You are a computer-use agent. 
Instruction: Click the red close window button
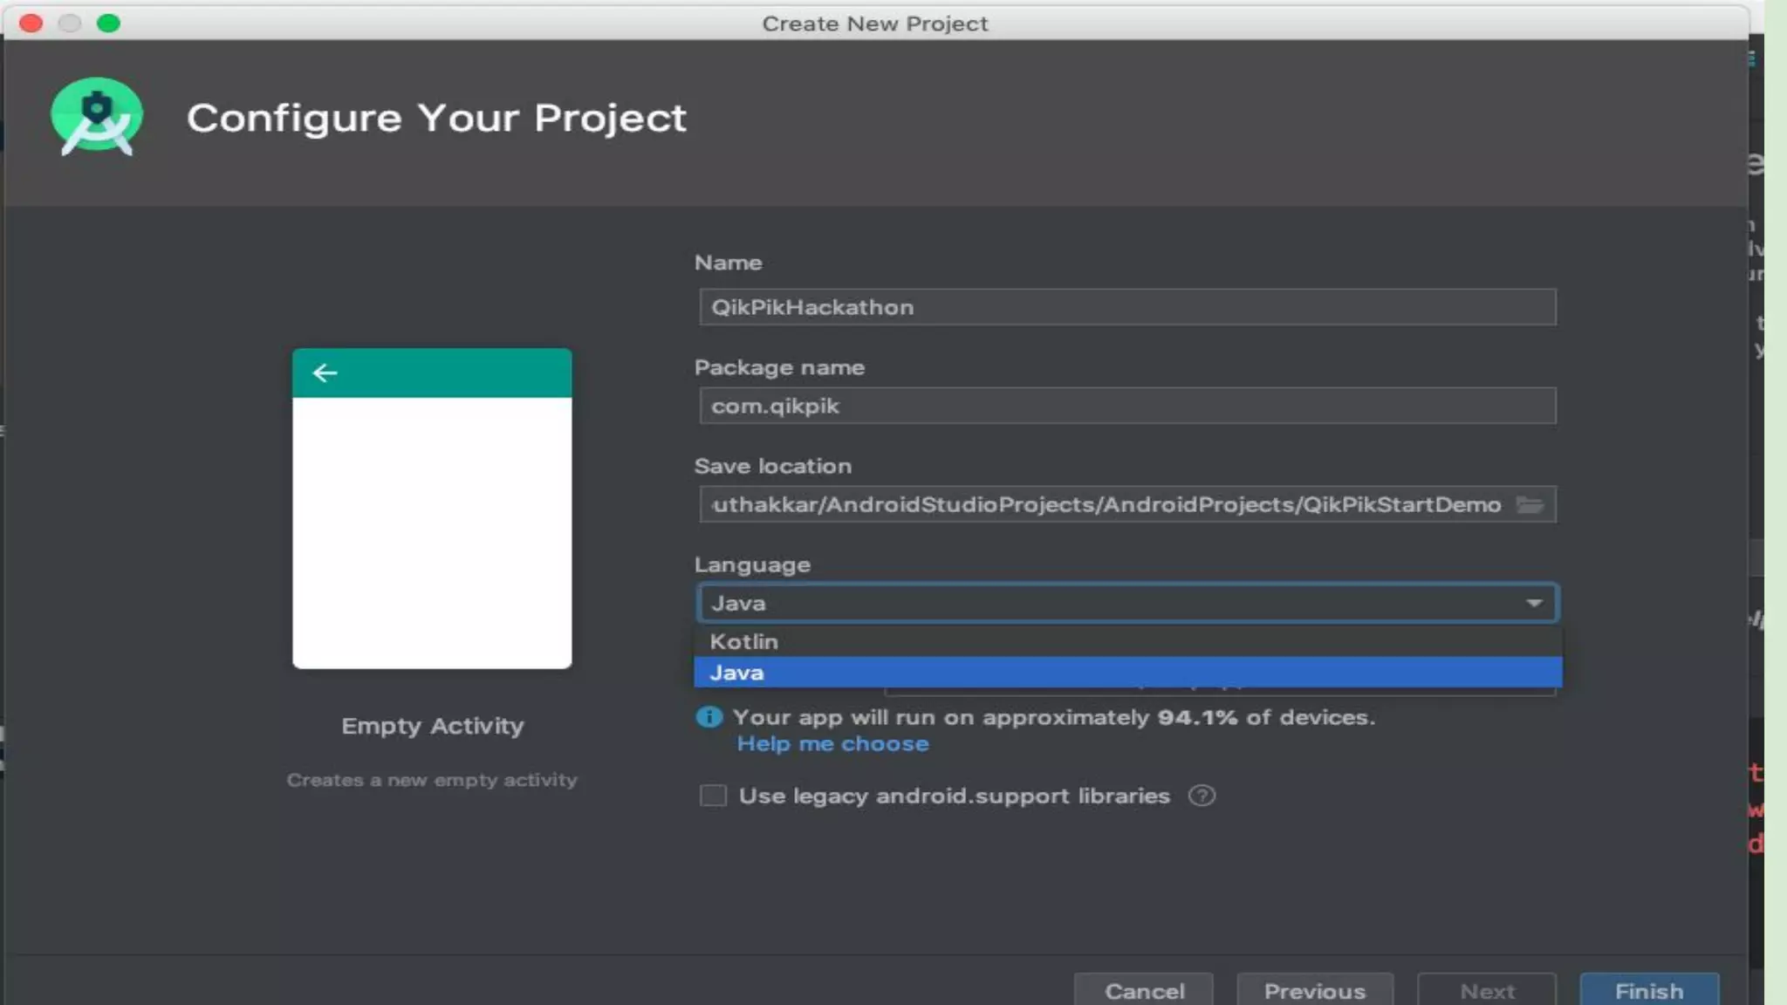[x=31, y=24]
